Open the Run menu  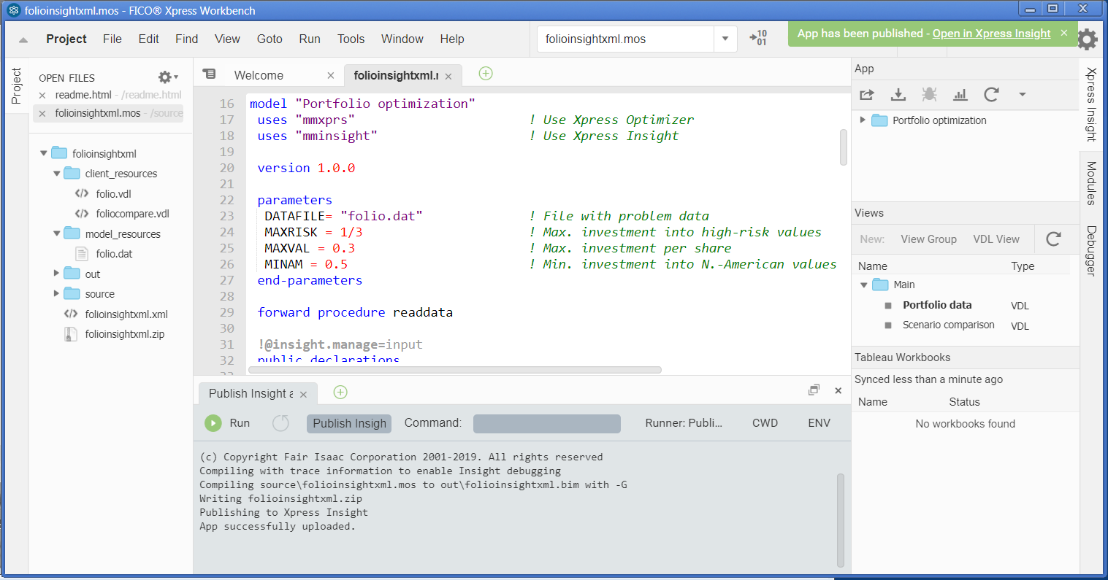click(x=310, y=39)
